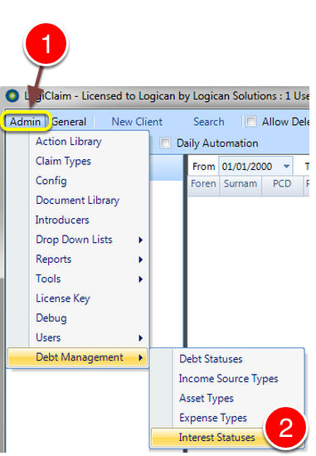Choose Introducers in Admin menu
316x456 pixels.
[78, 220]
